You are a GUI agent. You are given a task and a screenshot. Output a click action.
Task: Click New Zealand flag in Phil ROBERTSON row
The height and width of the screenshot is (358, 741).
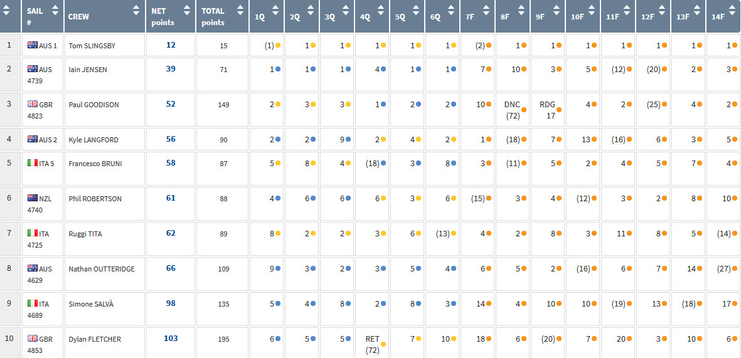(x=33, y=198)
